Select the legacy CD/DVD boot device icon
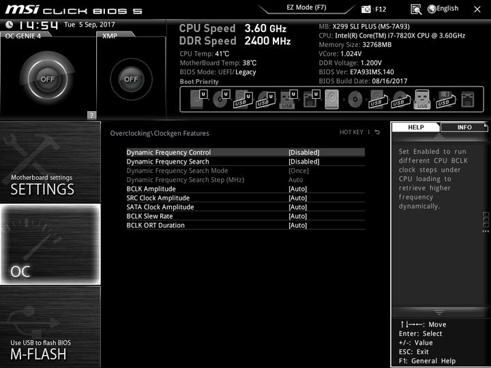The width and height of the screenshot is (491, 368). pyautogui.click(x=355, y=99)
